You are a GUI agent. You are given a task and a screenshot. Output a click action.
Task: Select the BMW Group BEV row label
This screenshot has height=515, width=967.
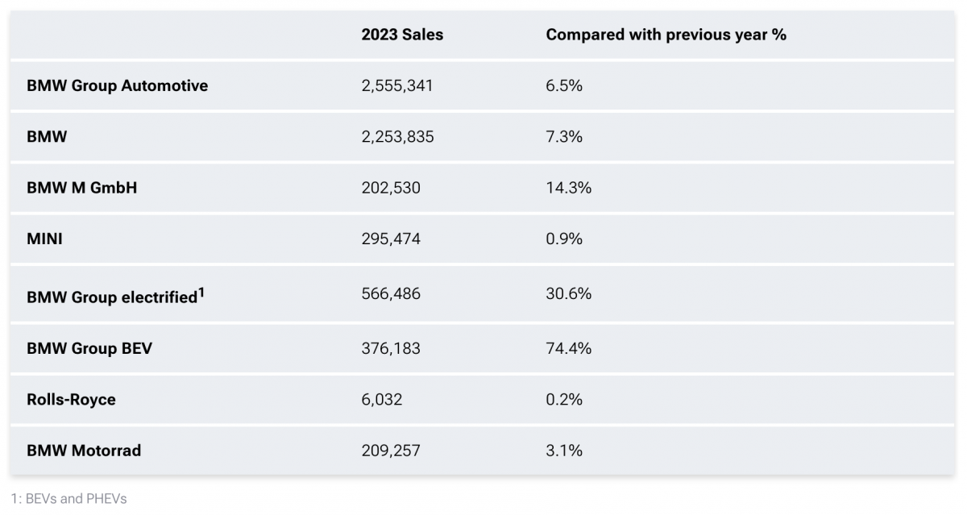coord(89,348)
